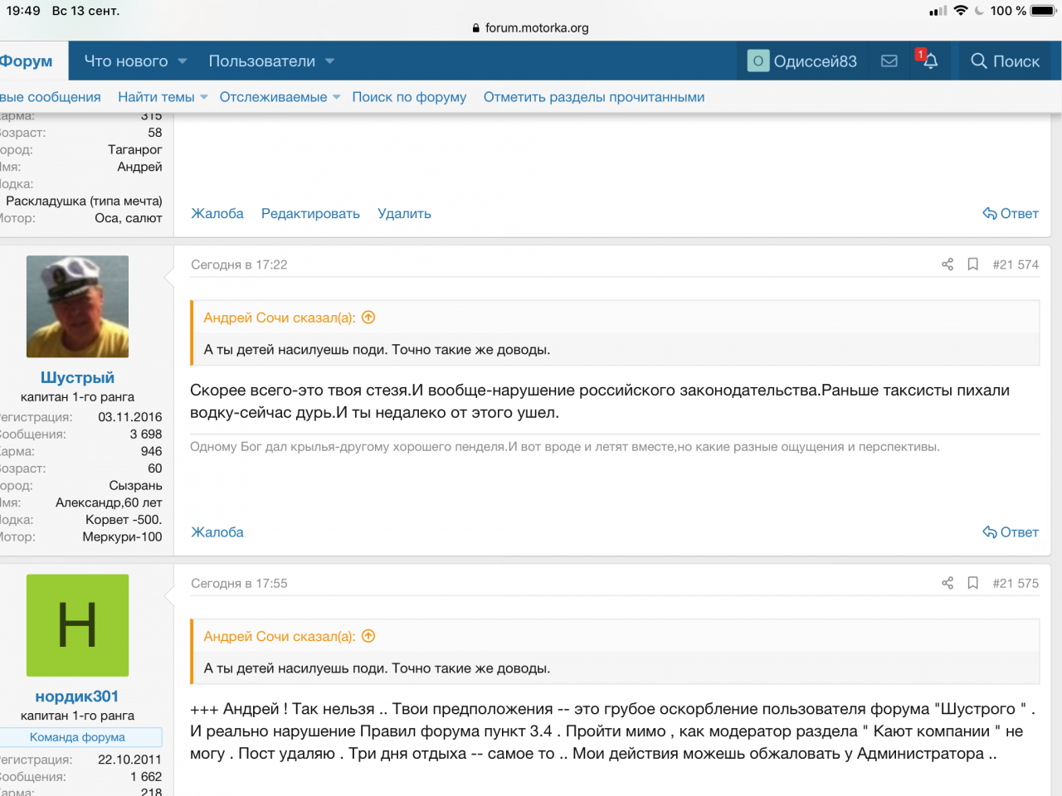Report Шустрый's post with Жалоба
The height and width of the screenshot is (796, 1062).
[x=217, y=532]
